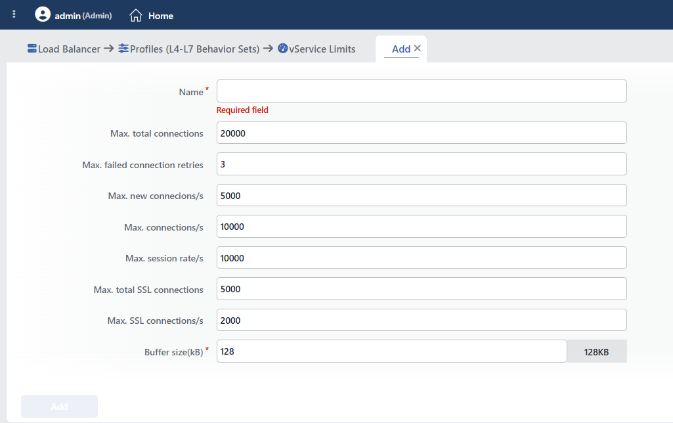Open the admin (Admin) user label
The height and width of the screenshot is (423, 673).
click(83, 16)
